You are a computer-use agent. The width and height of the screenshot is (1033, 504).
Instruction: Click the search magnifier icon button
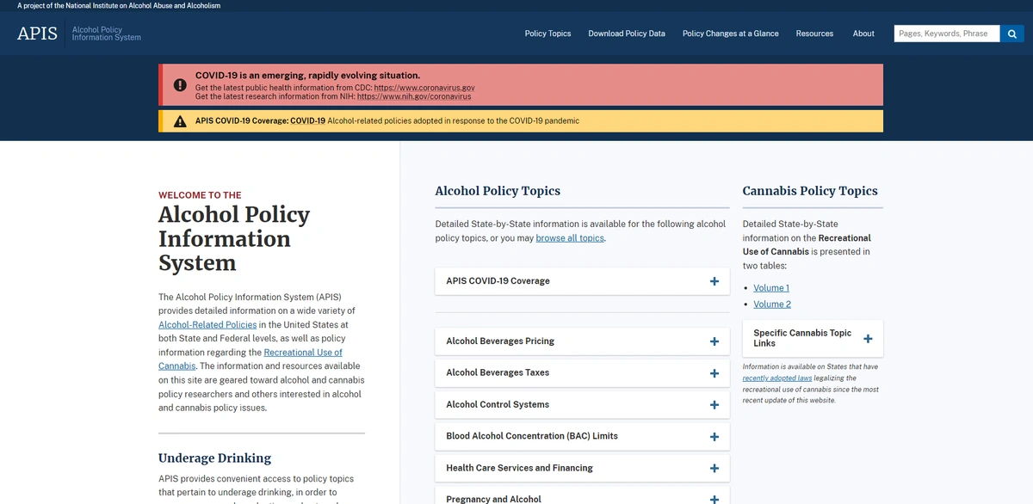click(1012, 34)
